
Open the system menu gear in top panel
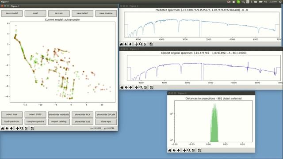coord(280,2)
